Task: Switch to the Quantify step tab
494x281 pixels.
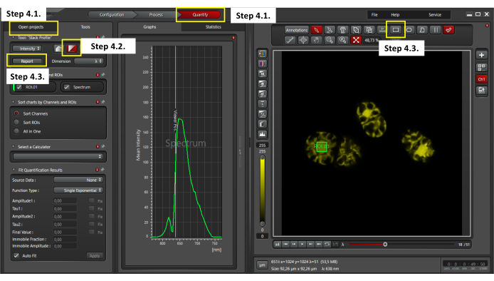Action: (200, 14)
